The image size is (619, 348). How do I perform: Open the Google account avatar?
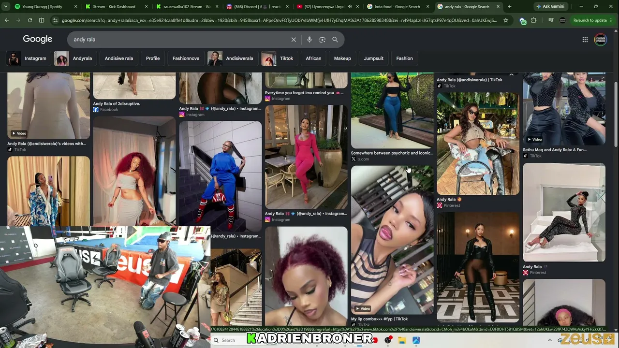[600, 40]
